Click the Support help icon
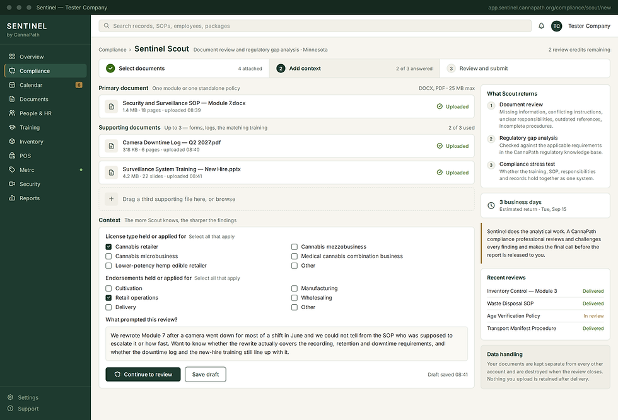This screenshot has width=618, height=420. click(x=11, y=409)
